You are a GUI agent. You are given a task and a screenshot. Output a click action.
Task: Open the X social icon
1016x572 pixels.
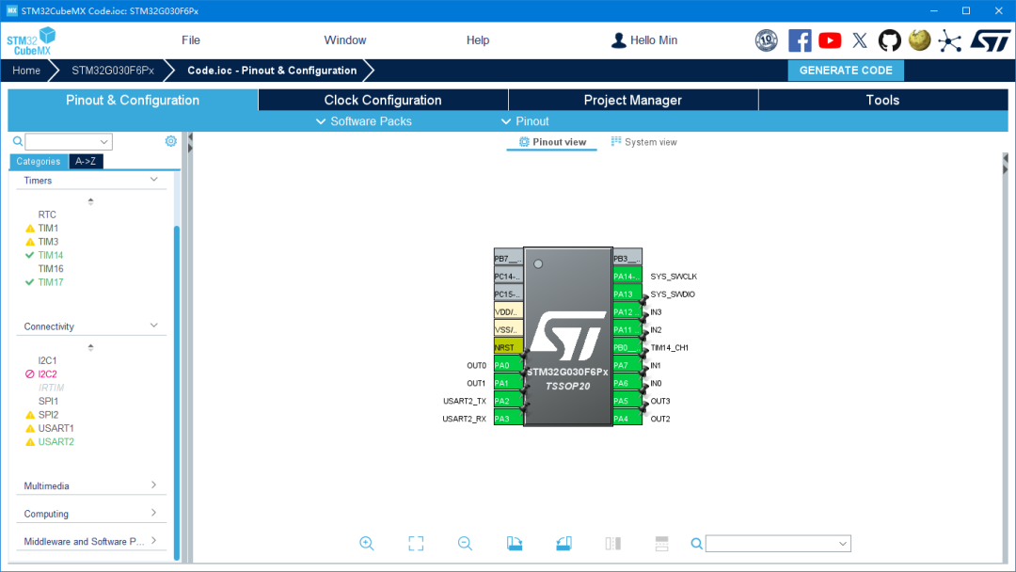tap(860, 40)
